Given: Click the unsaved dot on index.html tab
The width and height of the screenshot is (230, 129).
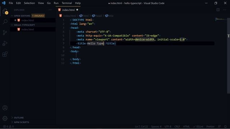Looking at the screenshot, I should click(x=77, y=10).
